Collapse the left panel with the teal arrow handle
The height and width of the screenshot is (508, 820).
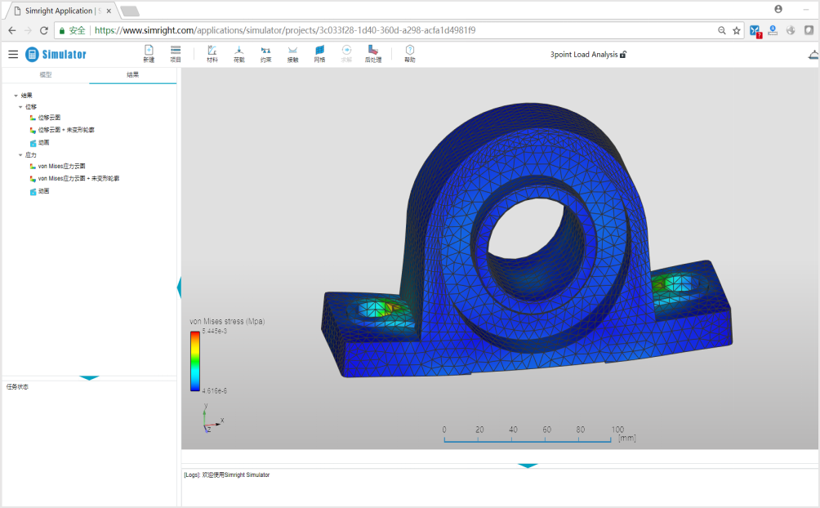point(180,287)
